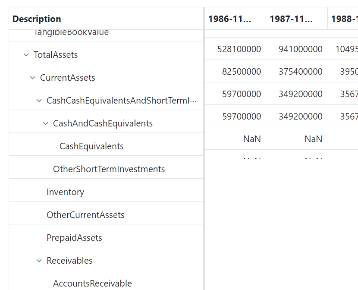358x290 pixels.
Task: Select the OtherCurrentAssets row
Action: pyautogui.click(x=85, y=215)
